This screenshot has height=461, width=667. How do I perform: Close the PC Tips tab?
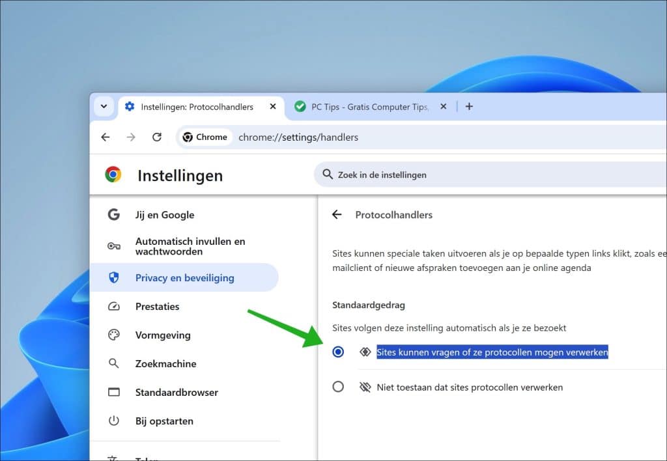pyautogui.click(x=443, y=106)
